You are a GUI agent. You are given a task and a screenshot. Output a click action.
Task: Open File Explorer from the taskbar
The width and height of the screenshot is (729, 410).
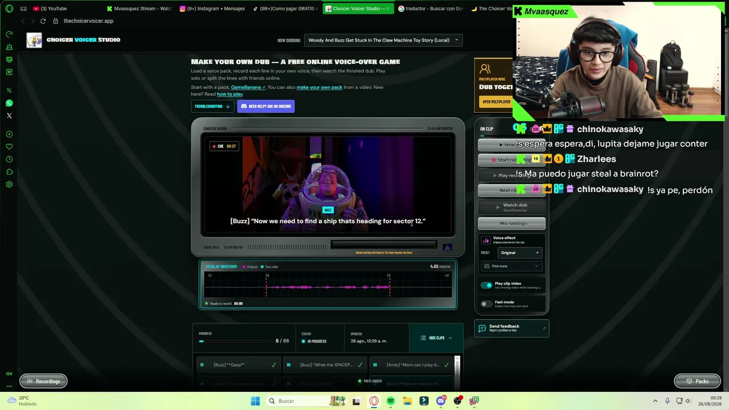[x=407, y=401]
